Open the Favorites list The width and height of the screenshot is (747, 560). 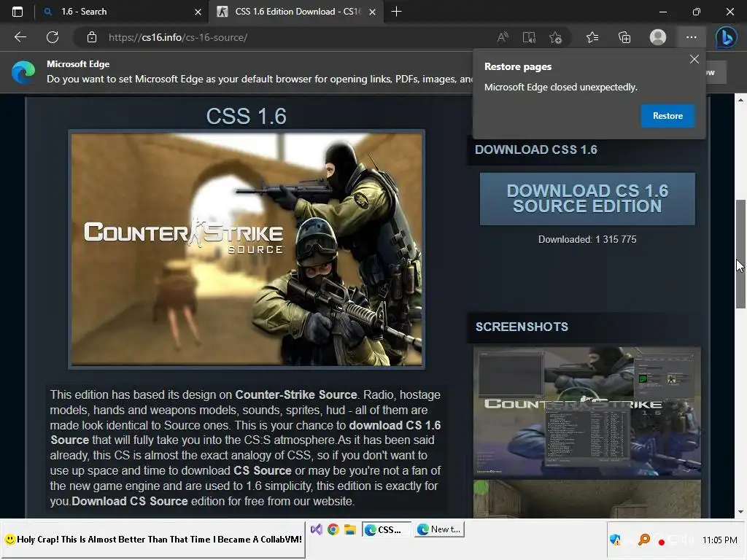[x=592, y=37]
